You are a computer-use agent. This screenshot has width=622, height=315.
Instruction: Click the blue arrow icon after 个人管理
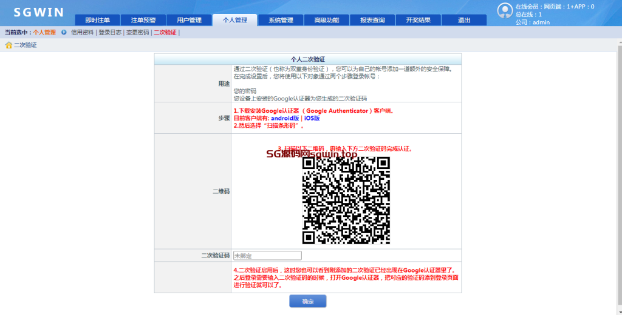(x=63, y=33)
